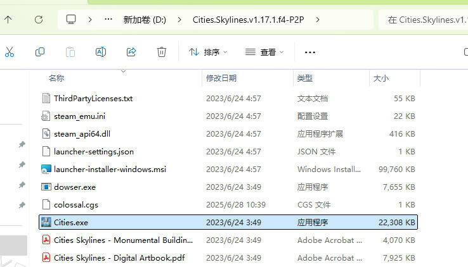
Task: Sort by 大小 column header
Action: click(381, 78)
